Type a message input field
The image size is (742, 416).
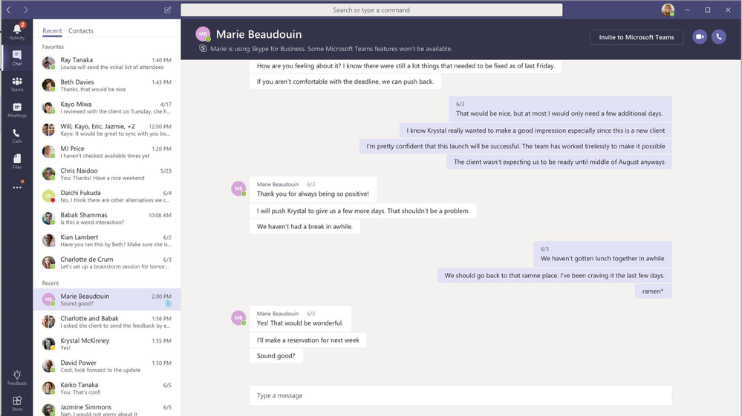(x=461, y=395)
